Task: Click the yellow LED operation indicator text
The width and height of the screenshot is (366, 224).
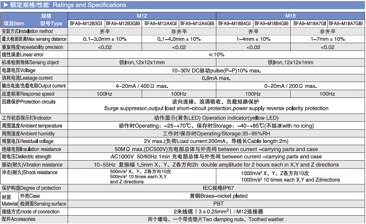Action: click(216, 118)
